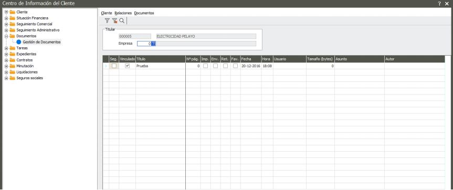Click the Seguimiento Administrativo folder icon
This screenshot has width=453, height=190.
tap(12, 30)
